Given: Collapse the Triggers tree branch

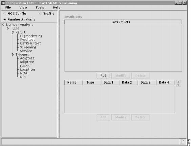Looking at the screenshot, I should [x=13, y=54].
